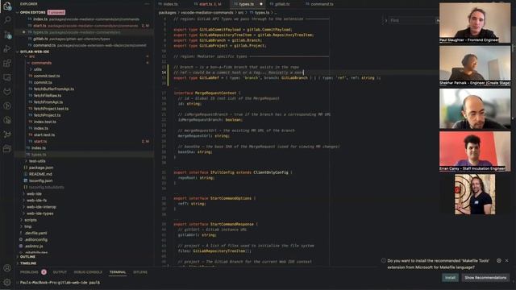This screenshot has width=516, height=290.
Task: Click the Find input field
Action: pos(411,20)
